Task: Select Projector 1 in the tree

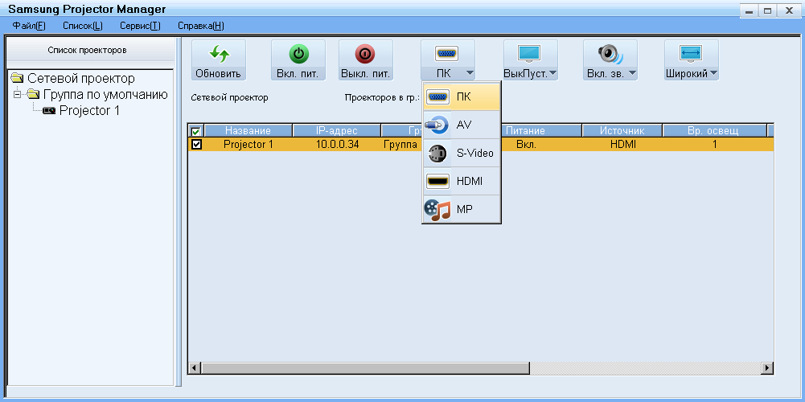Action: (89, 110)
